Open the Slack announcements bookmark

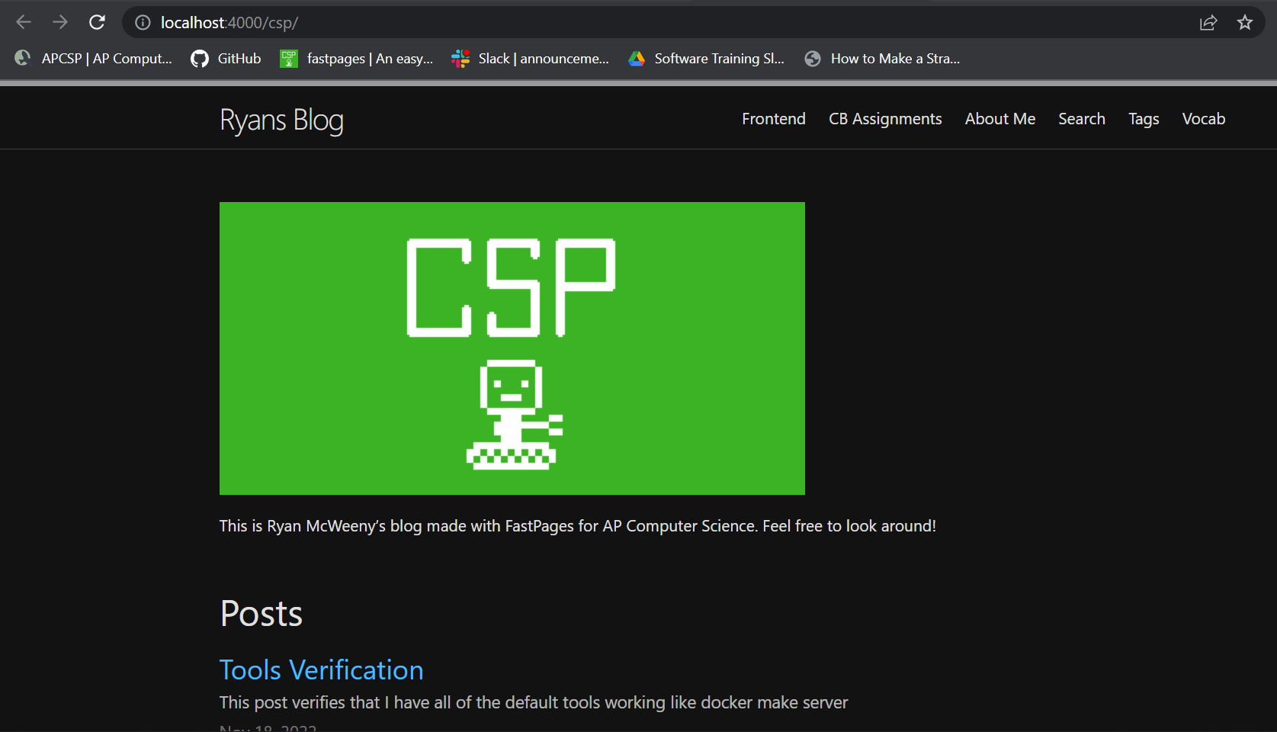tap(531, 59)
